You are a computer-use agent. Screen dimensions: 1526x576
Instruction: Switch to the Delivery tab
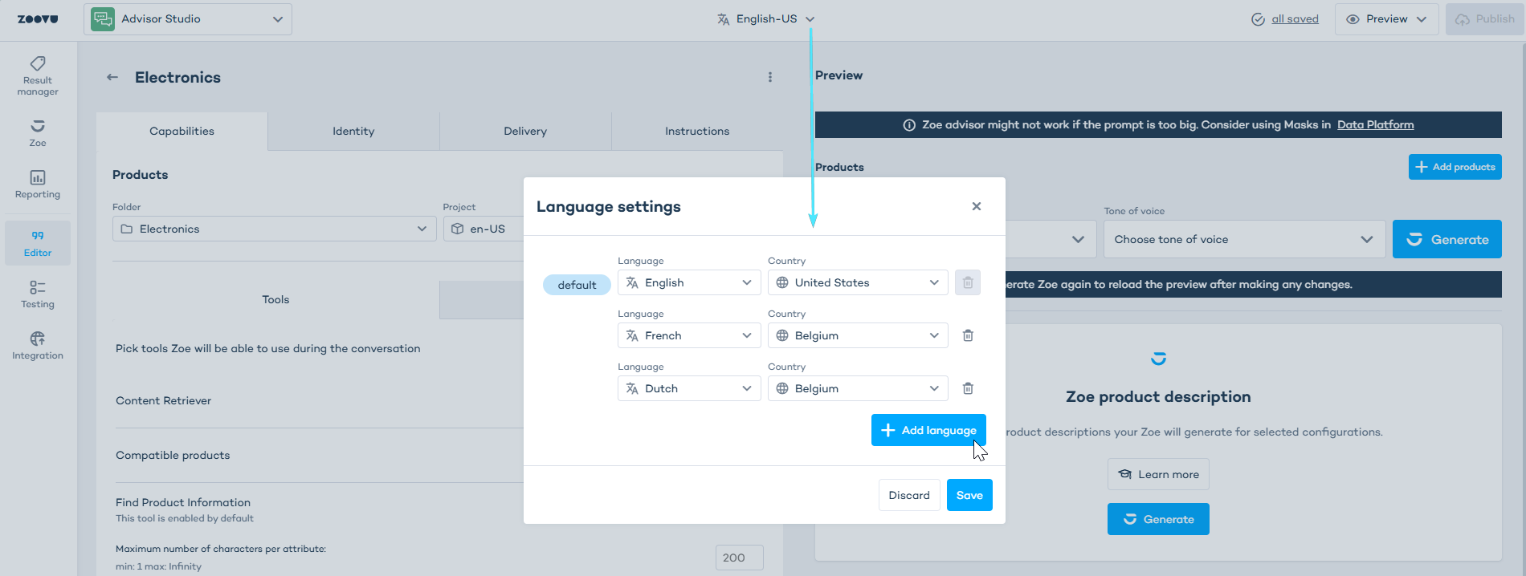click(x=525, y=132)
